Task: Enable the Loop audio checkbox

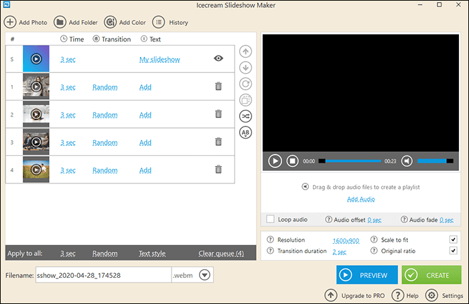Action: (271, 219)
